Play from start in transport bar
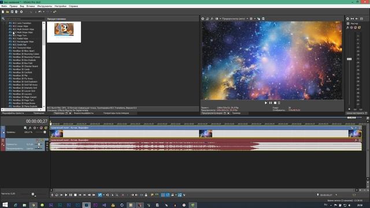 (x=61, y=195)
